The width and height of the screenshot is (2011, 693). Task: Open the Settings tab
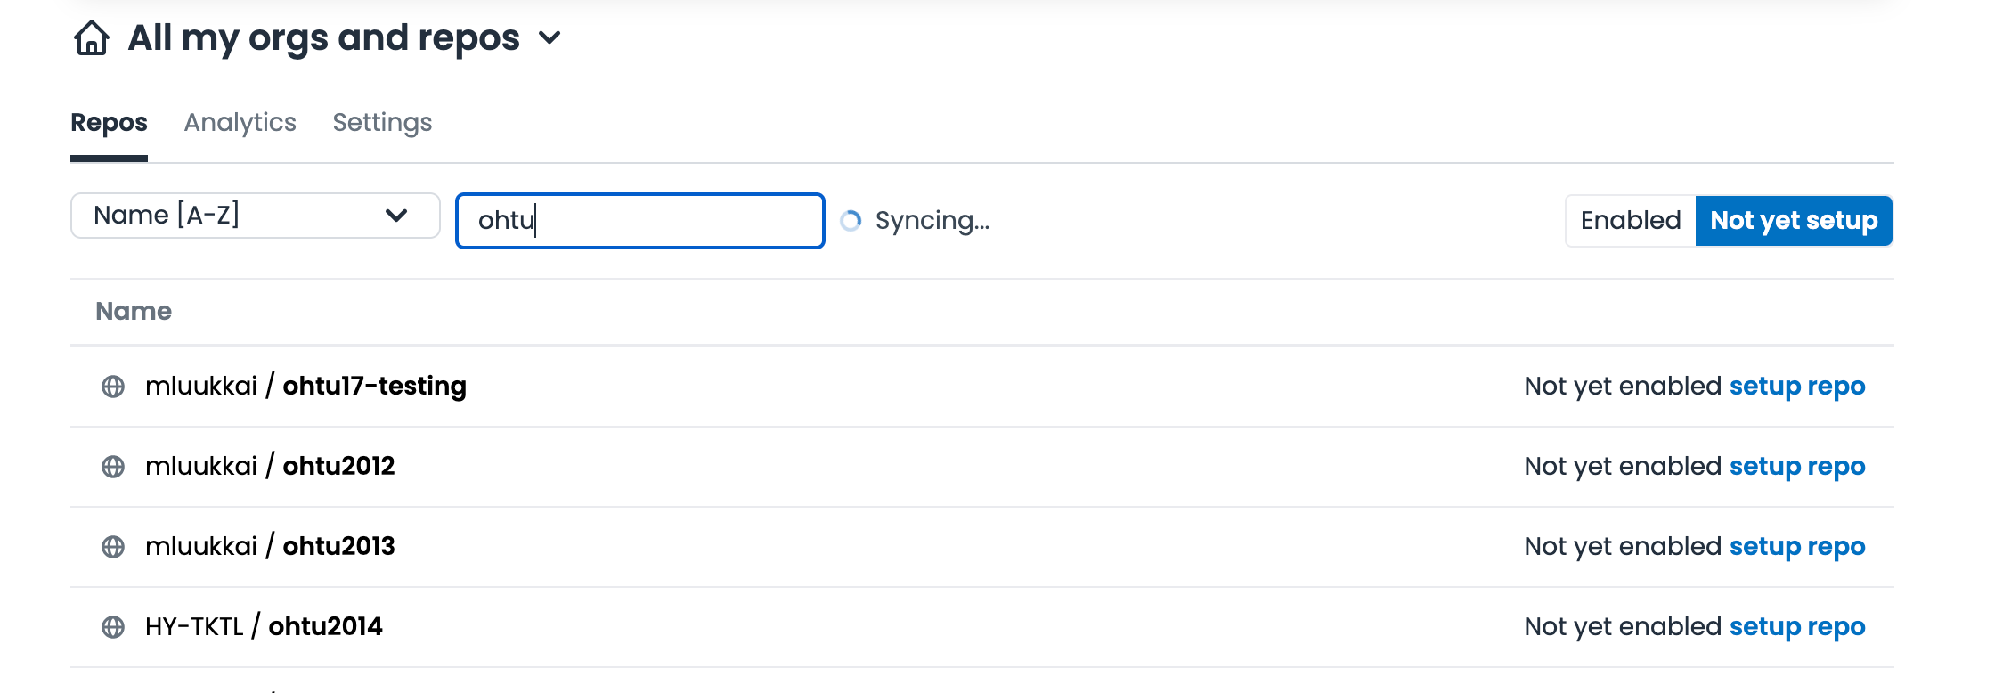click(x=382, y=122)
